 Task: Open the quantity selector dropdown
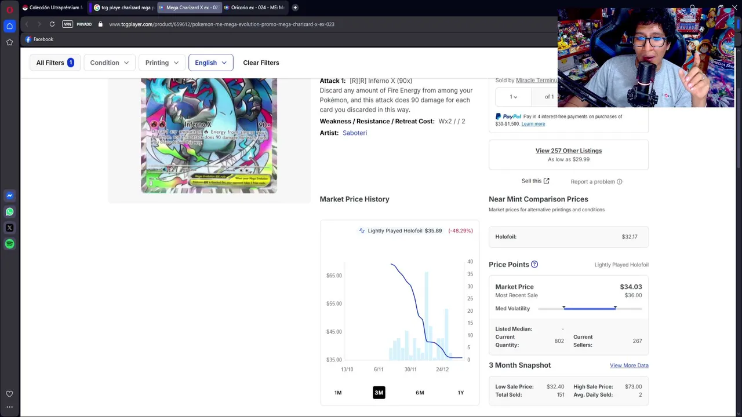(514, 97)
